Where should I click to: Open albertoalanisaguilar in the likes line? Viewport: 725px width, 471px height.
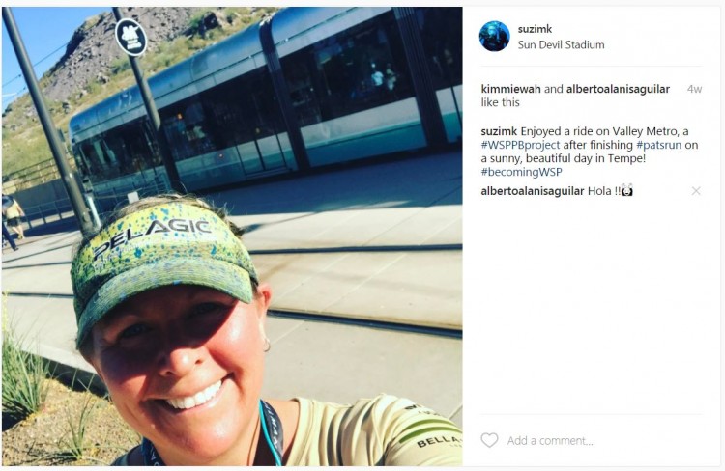coord(618,89)
